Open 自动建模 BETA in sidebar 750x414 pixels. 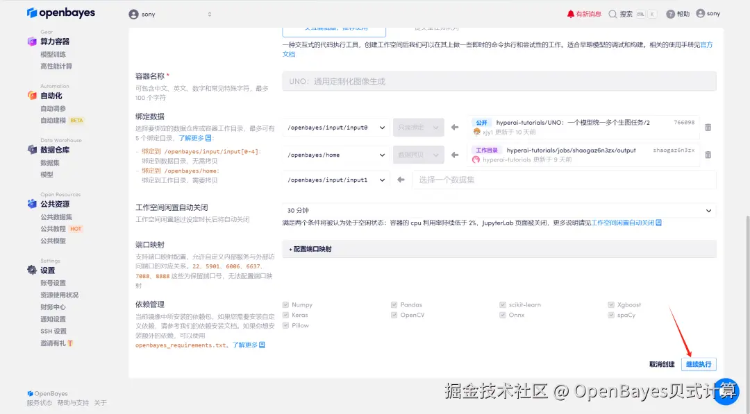(x=62, y=121)
